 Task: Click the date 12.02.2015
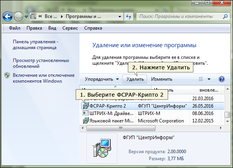click(x=203, y=121)
